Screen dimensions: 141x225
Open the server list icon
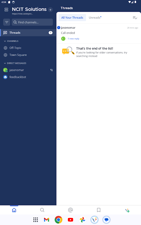point(6,10)
